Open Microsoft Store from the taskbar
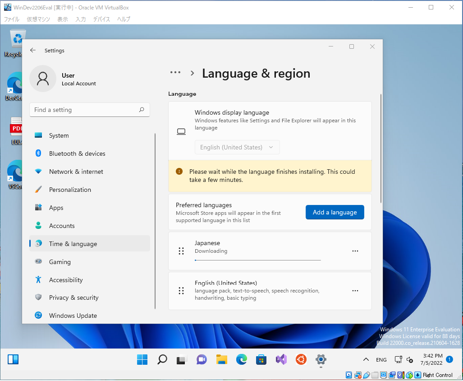This screenshot has width=463, height=381. point(261,359)
